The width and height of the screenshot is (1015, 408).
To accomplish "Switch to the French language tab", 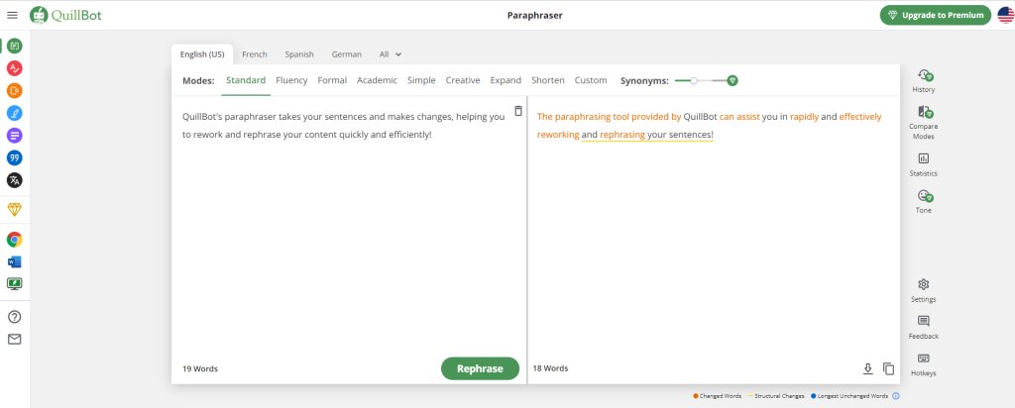I will (255, 54).
